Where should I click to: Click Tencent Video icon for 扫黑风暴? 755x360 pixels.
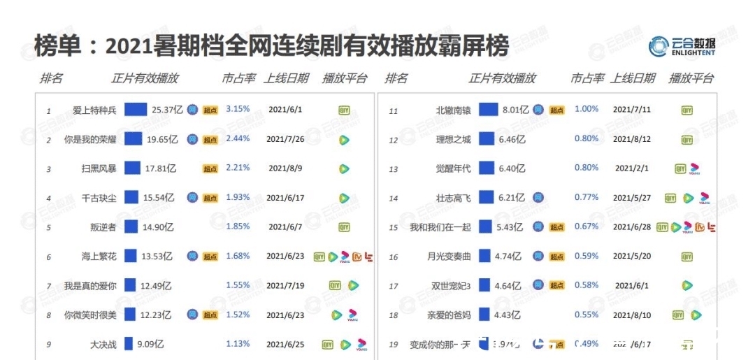pyautogui.click(x=344, y=169)
